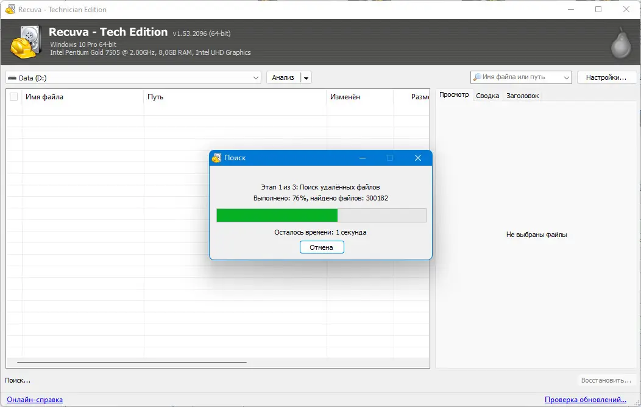This screenshot has width=641, height=407.
Task: Switch to the Просмотр tab
Action: (454, 95)
